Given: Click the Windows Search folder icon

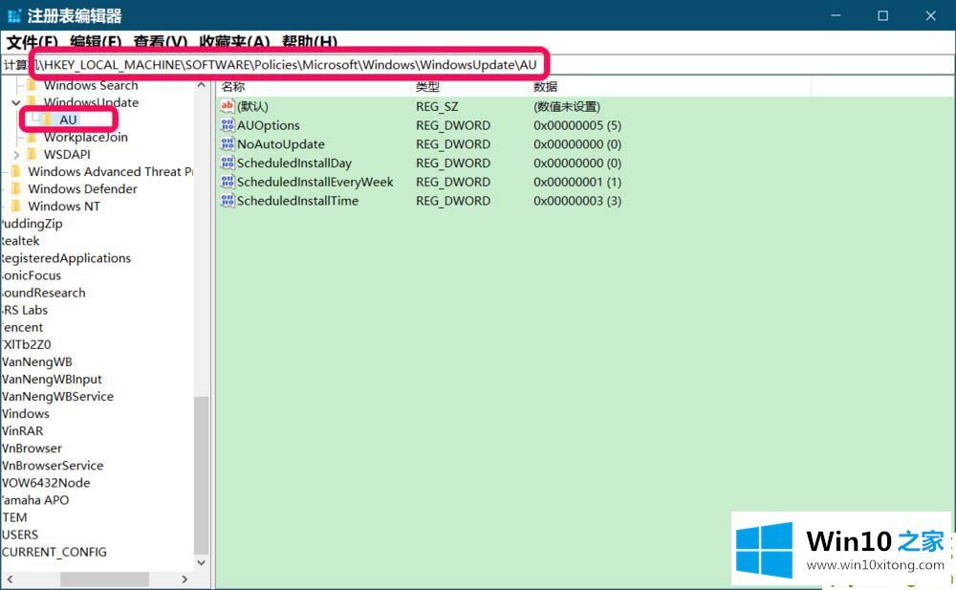Looking at the screenshot, I should [x=33, y=85].
